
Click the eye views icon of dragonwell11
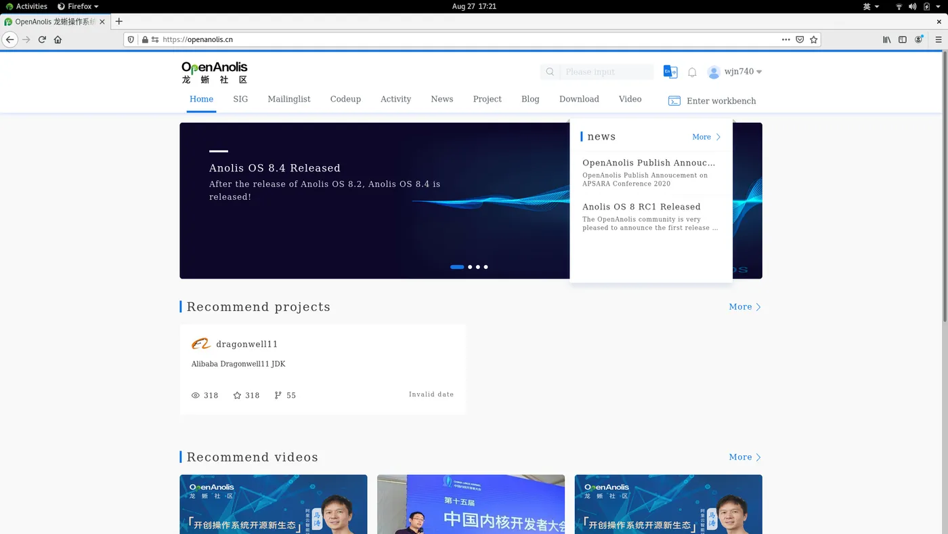tap(196, 395)
